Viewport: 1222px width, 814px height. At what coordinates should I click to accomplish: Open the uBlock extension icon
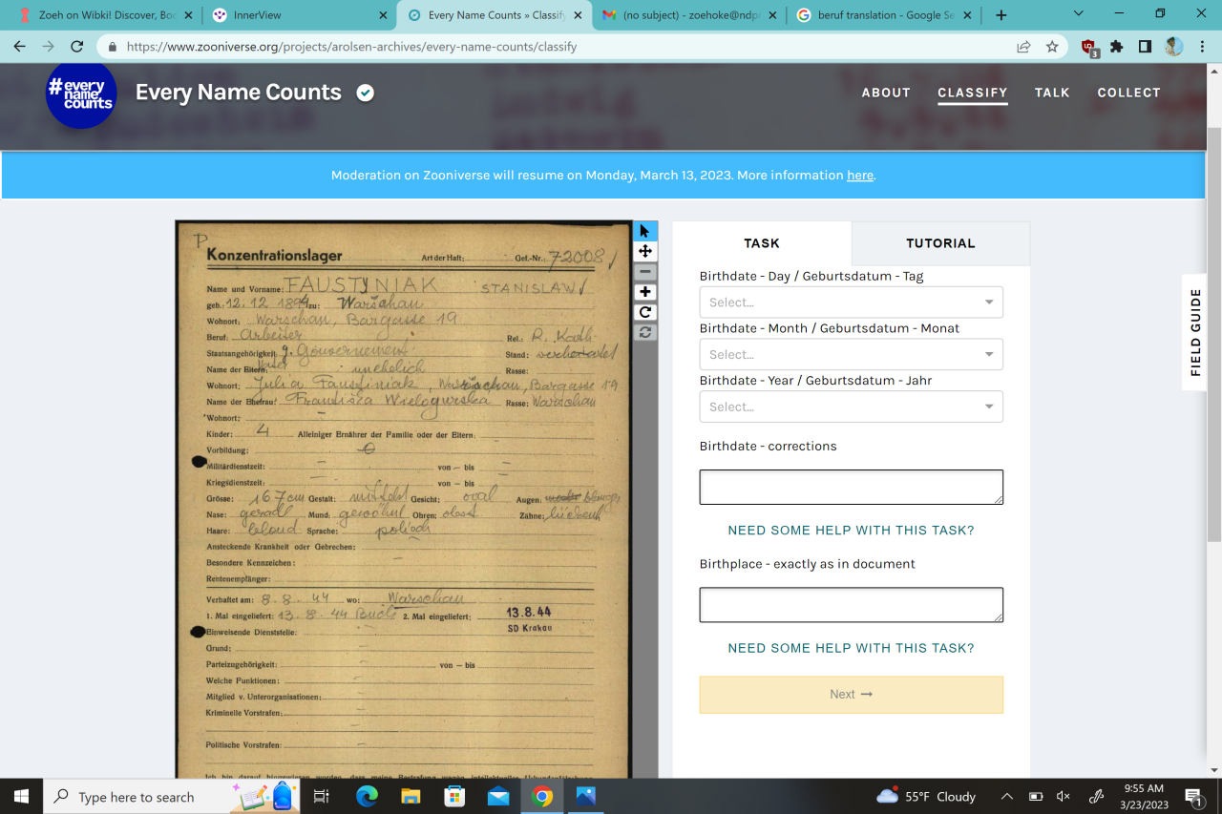point(1089,47)
